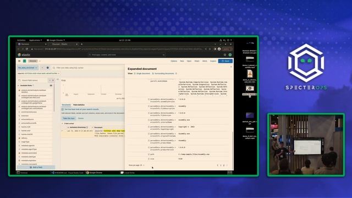
Task: Click the Add a field button
Action: tap(36, 167)
